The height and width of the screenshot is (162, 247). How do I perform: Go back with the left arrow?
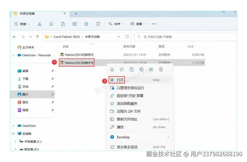(x=14, y=37)
